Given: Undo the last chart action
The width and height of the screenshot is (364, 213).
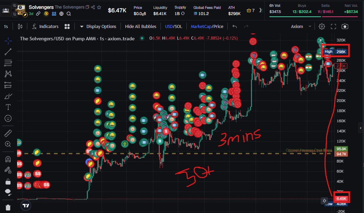Looking at the screenshot, I should (x=235, y=26).
